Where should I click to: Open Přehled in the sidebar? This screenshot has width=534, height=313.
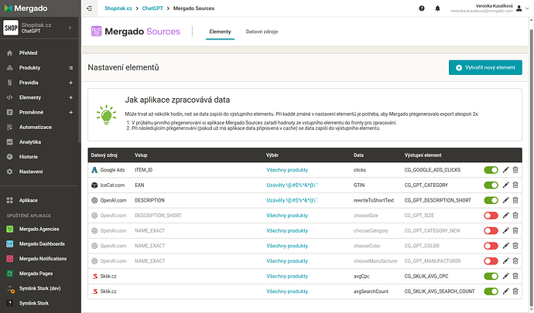point(29,53)
